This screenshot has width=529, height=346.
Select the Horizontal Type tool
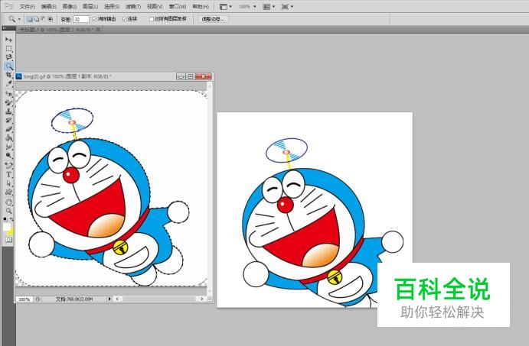pos(8,174)
